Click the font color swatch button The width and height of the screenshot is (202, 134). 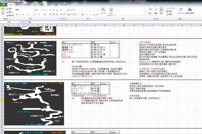pyautogui.click(x=39, y=15)
